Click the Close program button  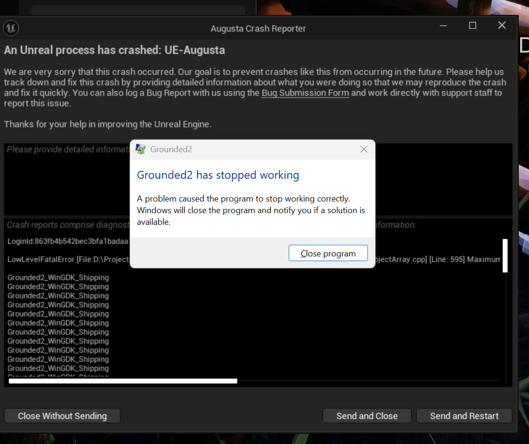(328, 253)
